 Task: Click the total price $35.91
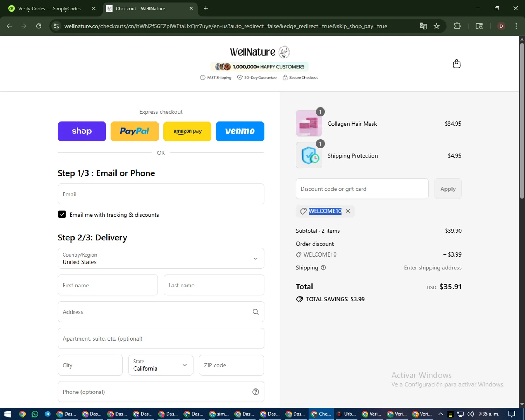(x=450, y=287)
